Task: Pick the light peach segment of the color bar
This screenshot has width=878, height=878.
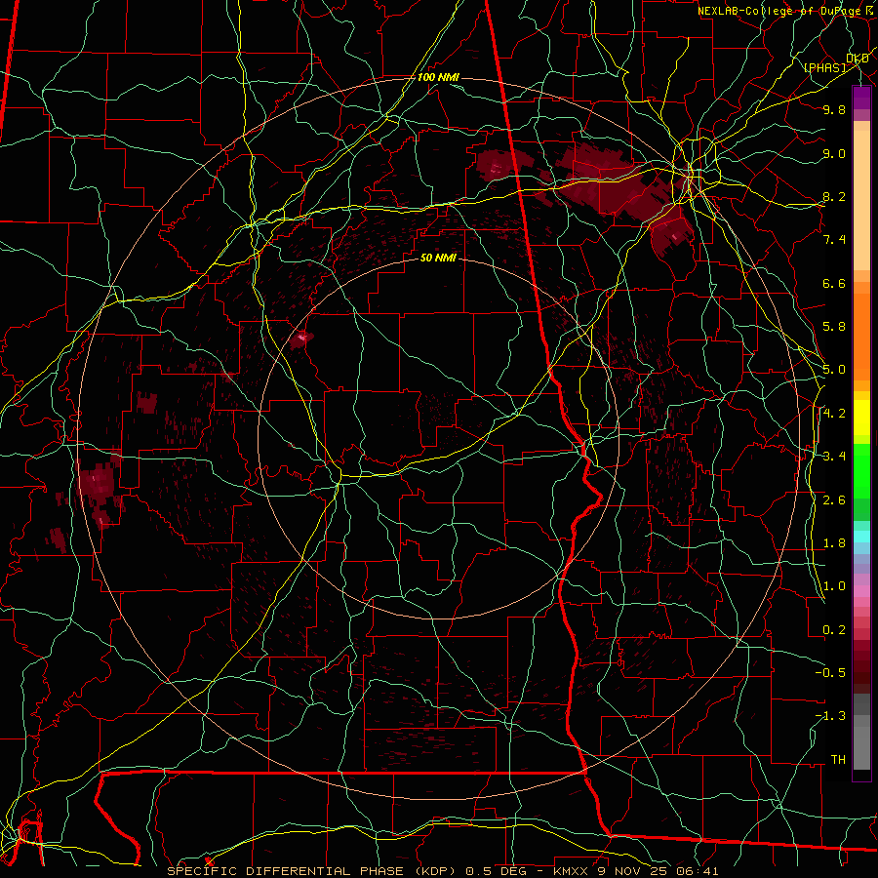Action: click(861, 200)
